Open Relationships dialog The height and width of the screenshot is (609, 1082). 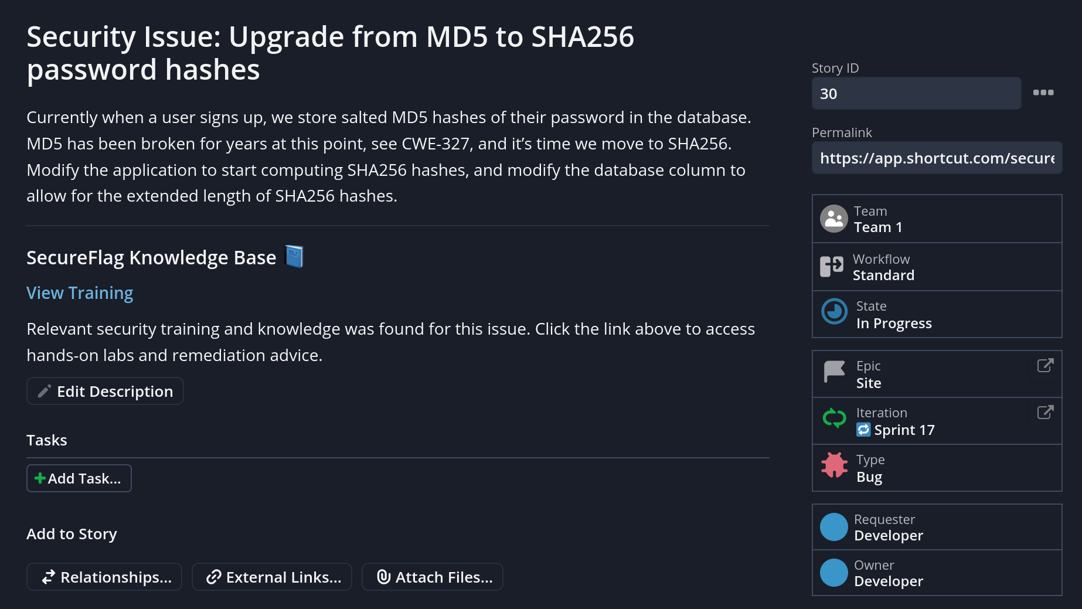click(104, 577)
